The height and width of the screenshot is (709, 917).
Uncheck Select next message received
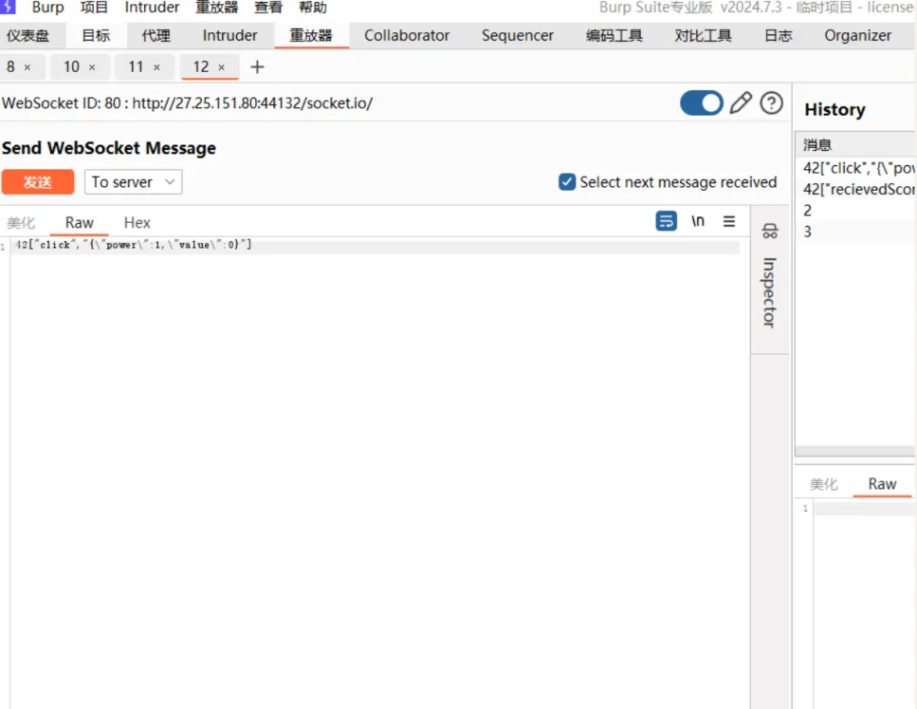point(567,182)
